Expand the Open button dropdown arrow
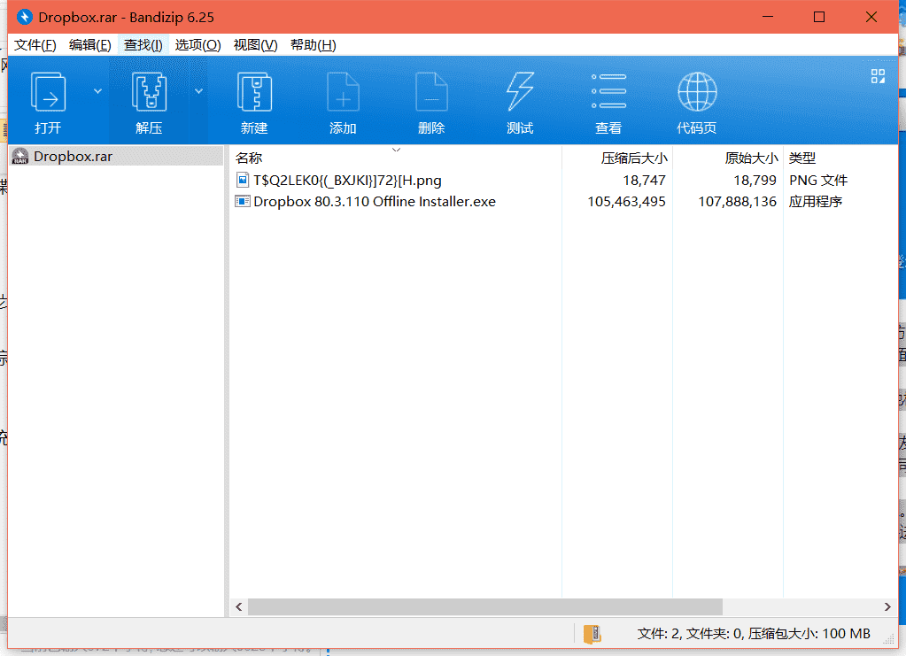Screen dimensions: 906x656 pyautogui.click(x=97, y=91)
